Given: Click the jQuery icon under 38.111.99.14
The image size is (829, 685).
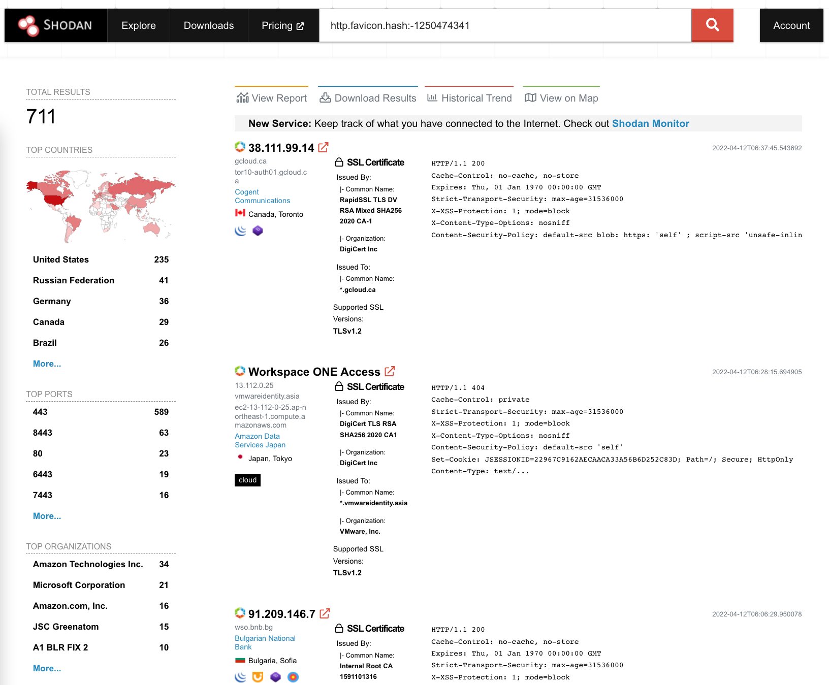Looking at the screenshot, I should click(x=241, y=230).
